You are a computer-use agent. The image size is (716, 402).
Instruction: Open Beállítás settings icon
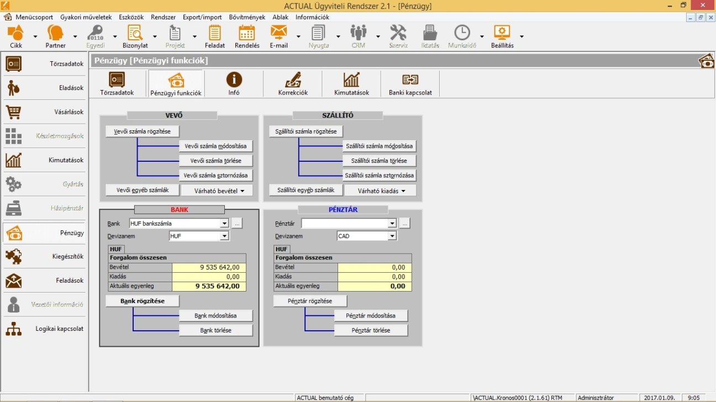pos(502,33)
